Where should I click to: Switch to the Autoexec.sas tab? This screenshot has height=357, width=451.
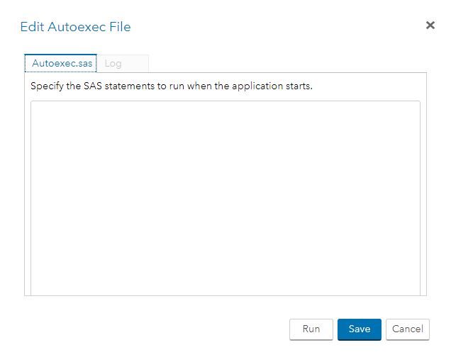point(61,63)
